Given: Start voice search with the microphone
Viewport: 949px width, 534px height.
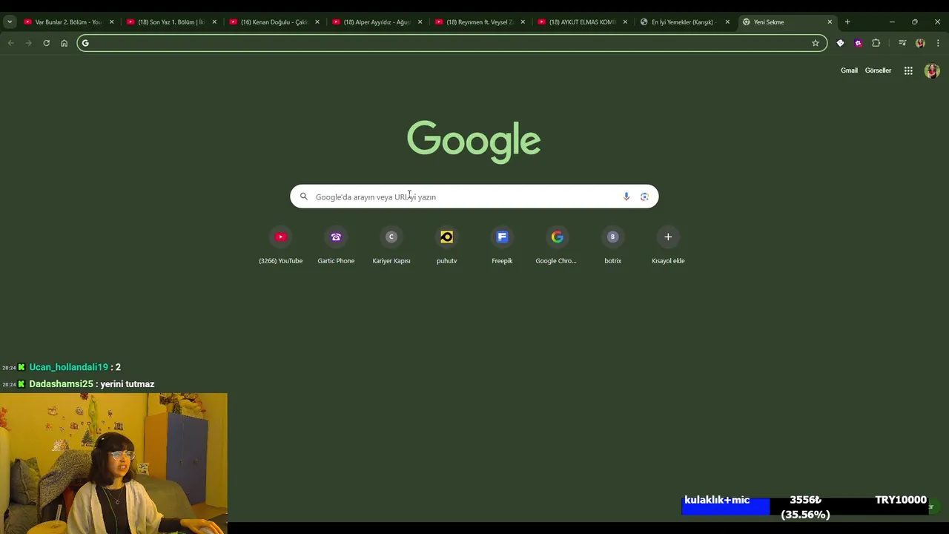Looking at the screenshot, I should [x=626, y=197].
